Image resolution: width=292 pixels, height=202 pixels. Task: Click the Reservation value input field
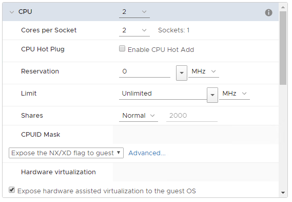click(145, 71)
